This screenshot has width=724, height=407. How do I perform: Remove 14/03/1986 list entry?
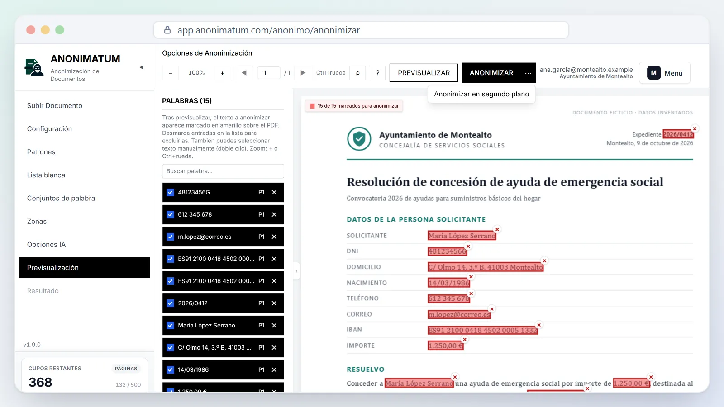[x=274, y=369]
